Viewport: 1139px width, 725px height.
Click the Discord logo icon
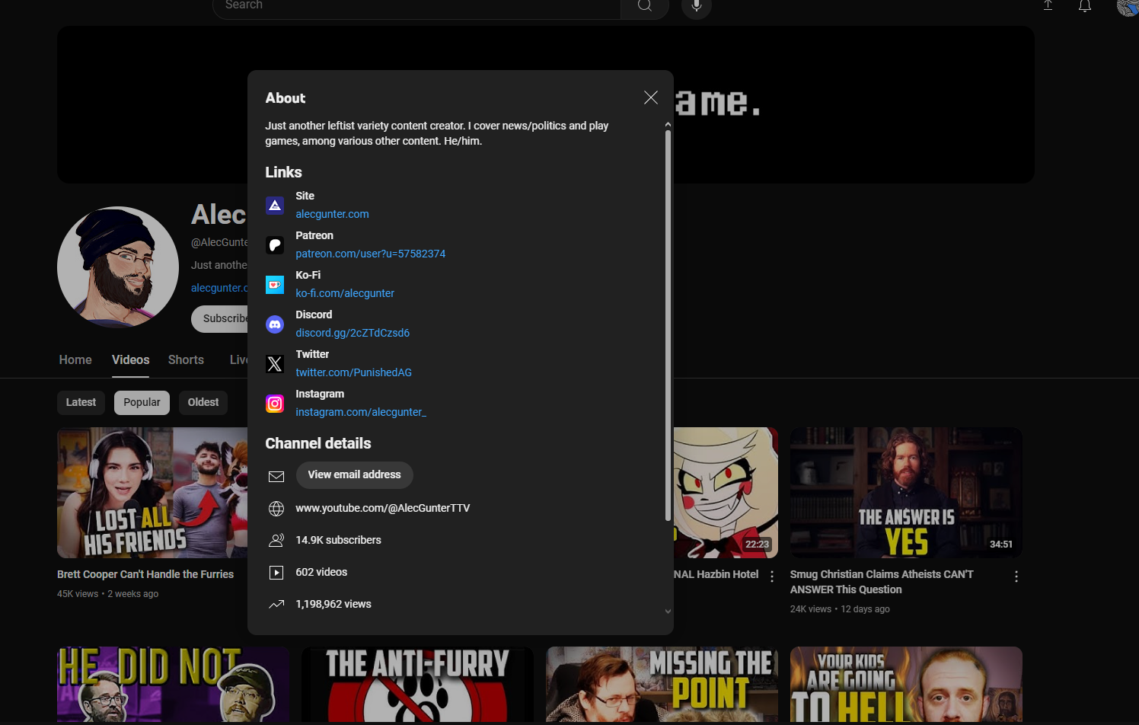(x=275, y=324)
